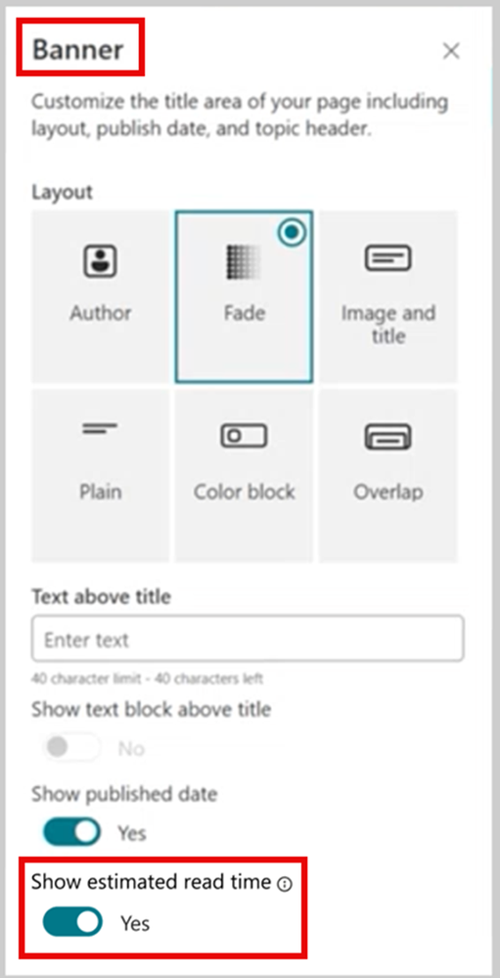This screenshot has width=500, height=978.
Task: Select the Overlap layout icon
Action: tap(387, 436)
